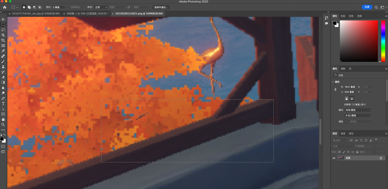Screen dimensions: 388x189
Task: Click the blue 共享 share button
Action: pos(367,7)
